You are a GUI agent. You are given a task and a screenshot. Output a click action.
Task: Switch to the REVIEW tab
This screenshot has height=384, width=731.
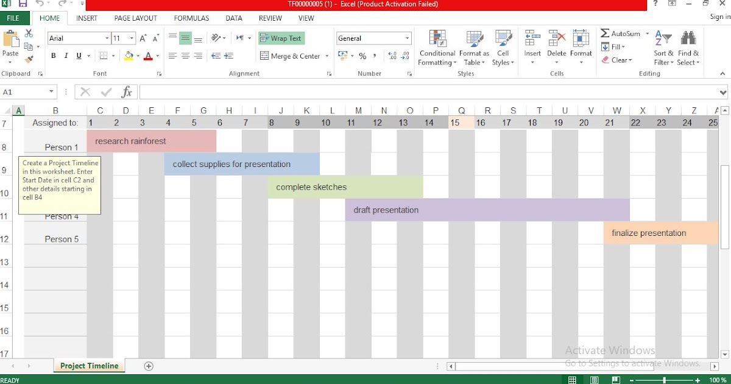270,18
